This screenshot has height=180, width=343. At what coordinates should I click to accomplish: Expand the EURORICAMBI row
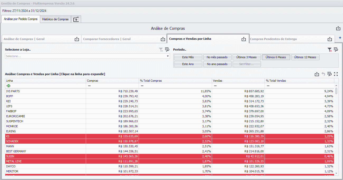tap(170, 116)
